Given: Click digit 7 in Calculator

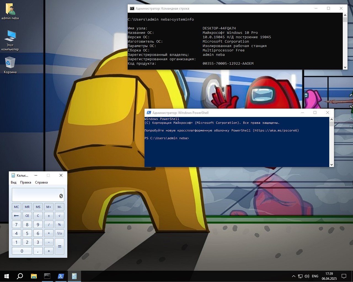Looking at the screenshot, I should click(17, 224).
